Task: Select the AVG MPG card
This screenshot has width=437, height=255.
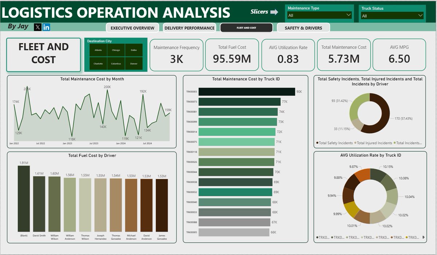Action: click(x=399, y=55)
